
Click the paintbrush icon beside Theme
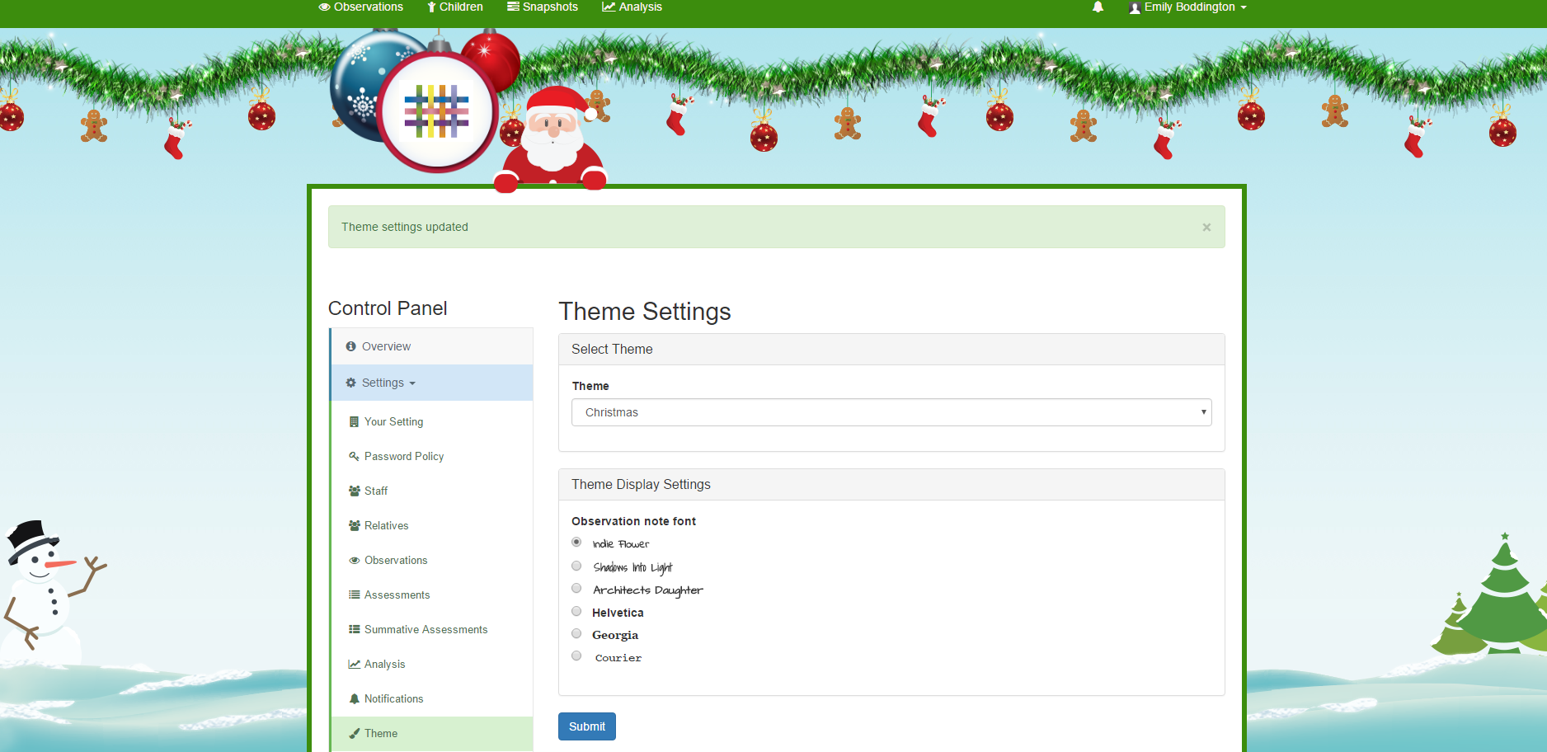[354, 733]
